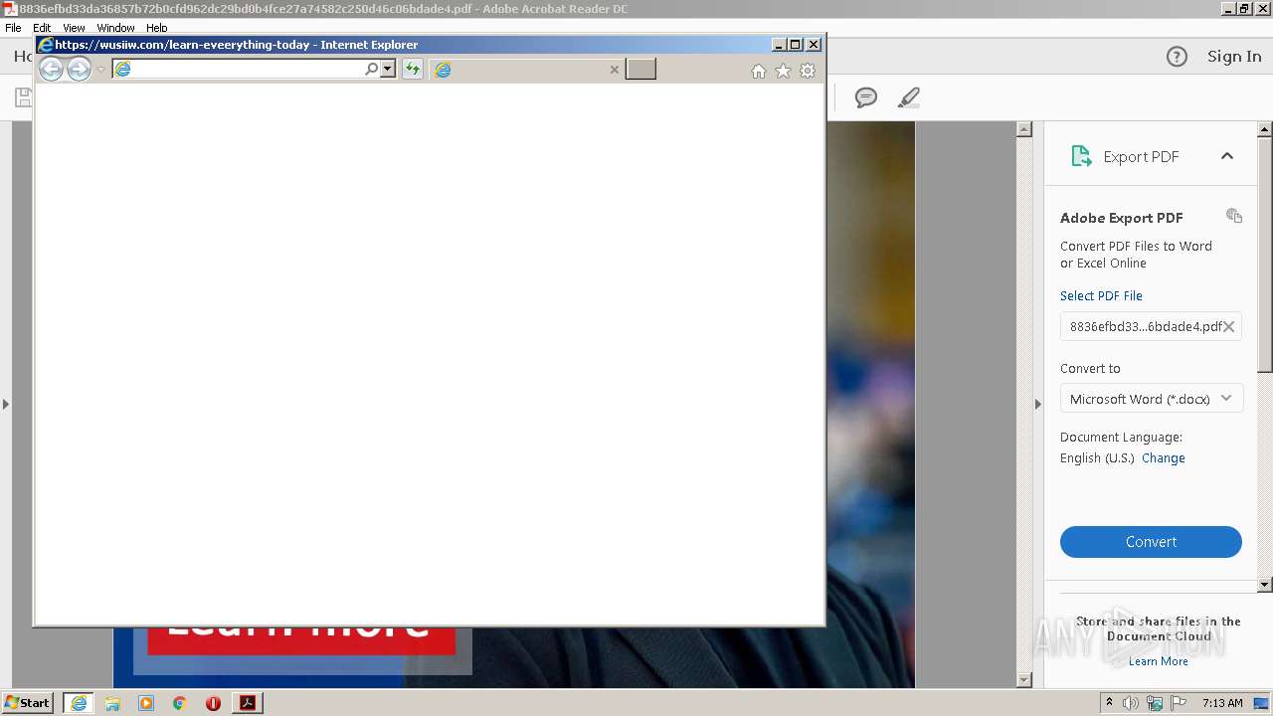1273x716 pixels.
Task: Open Acrobat Help menu
Action: (x=156, y=28)
